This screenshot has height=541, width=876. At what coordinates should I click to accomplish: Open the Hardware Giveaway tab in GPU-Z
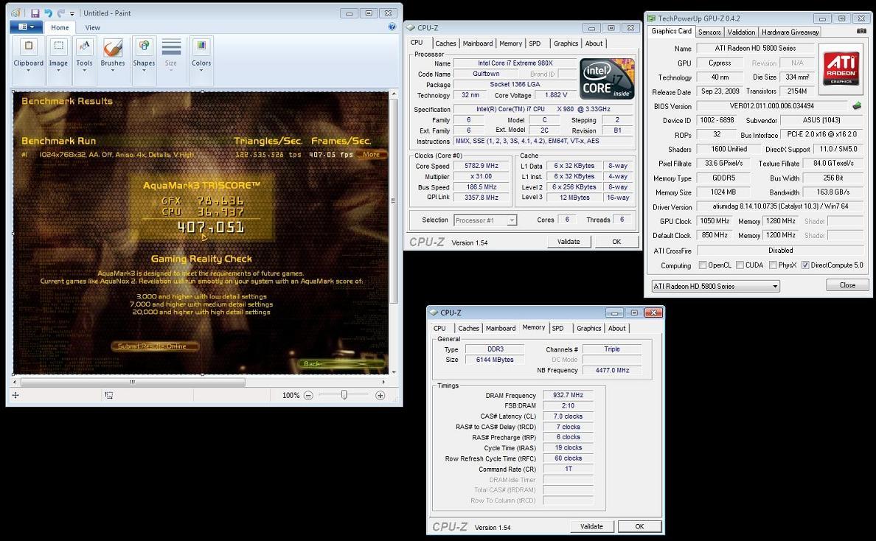click(790, 32)
